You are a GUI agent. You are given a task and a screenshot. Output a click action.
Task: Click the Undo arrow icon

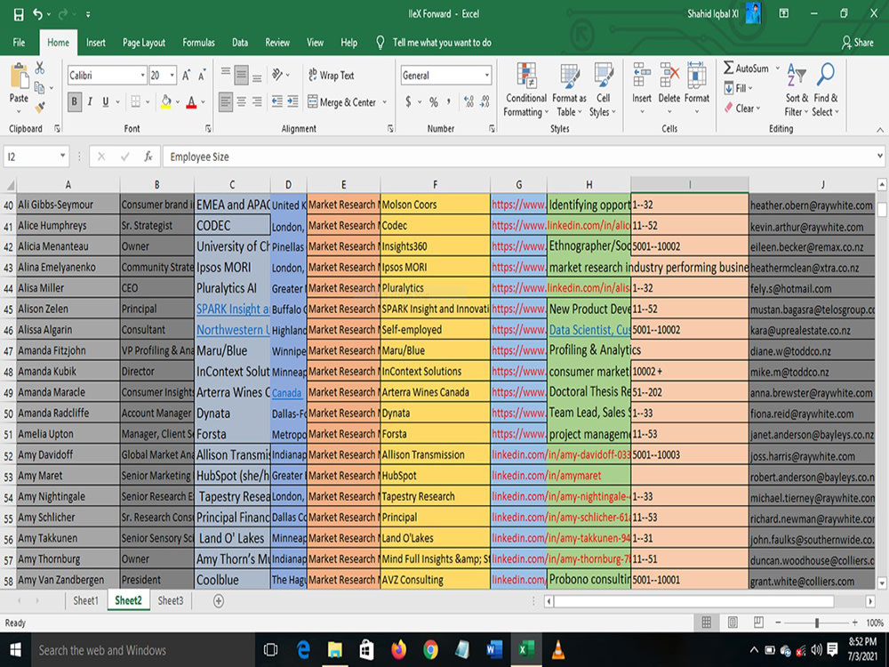coord(38,14)
